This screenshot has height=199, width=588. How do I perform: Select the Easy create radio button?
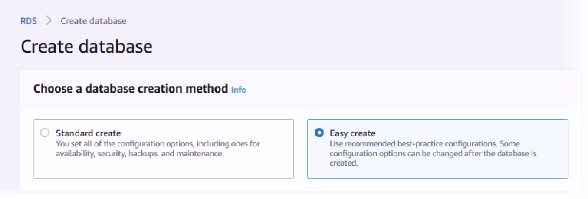(319, 133)
